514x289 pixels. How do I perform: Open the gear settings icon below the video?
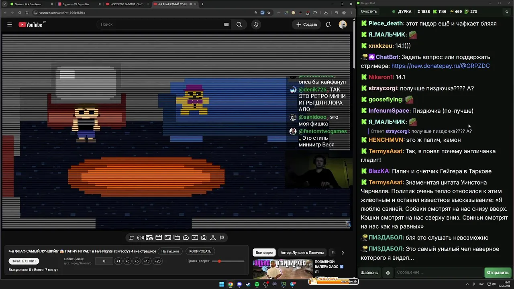222,238
